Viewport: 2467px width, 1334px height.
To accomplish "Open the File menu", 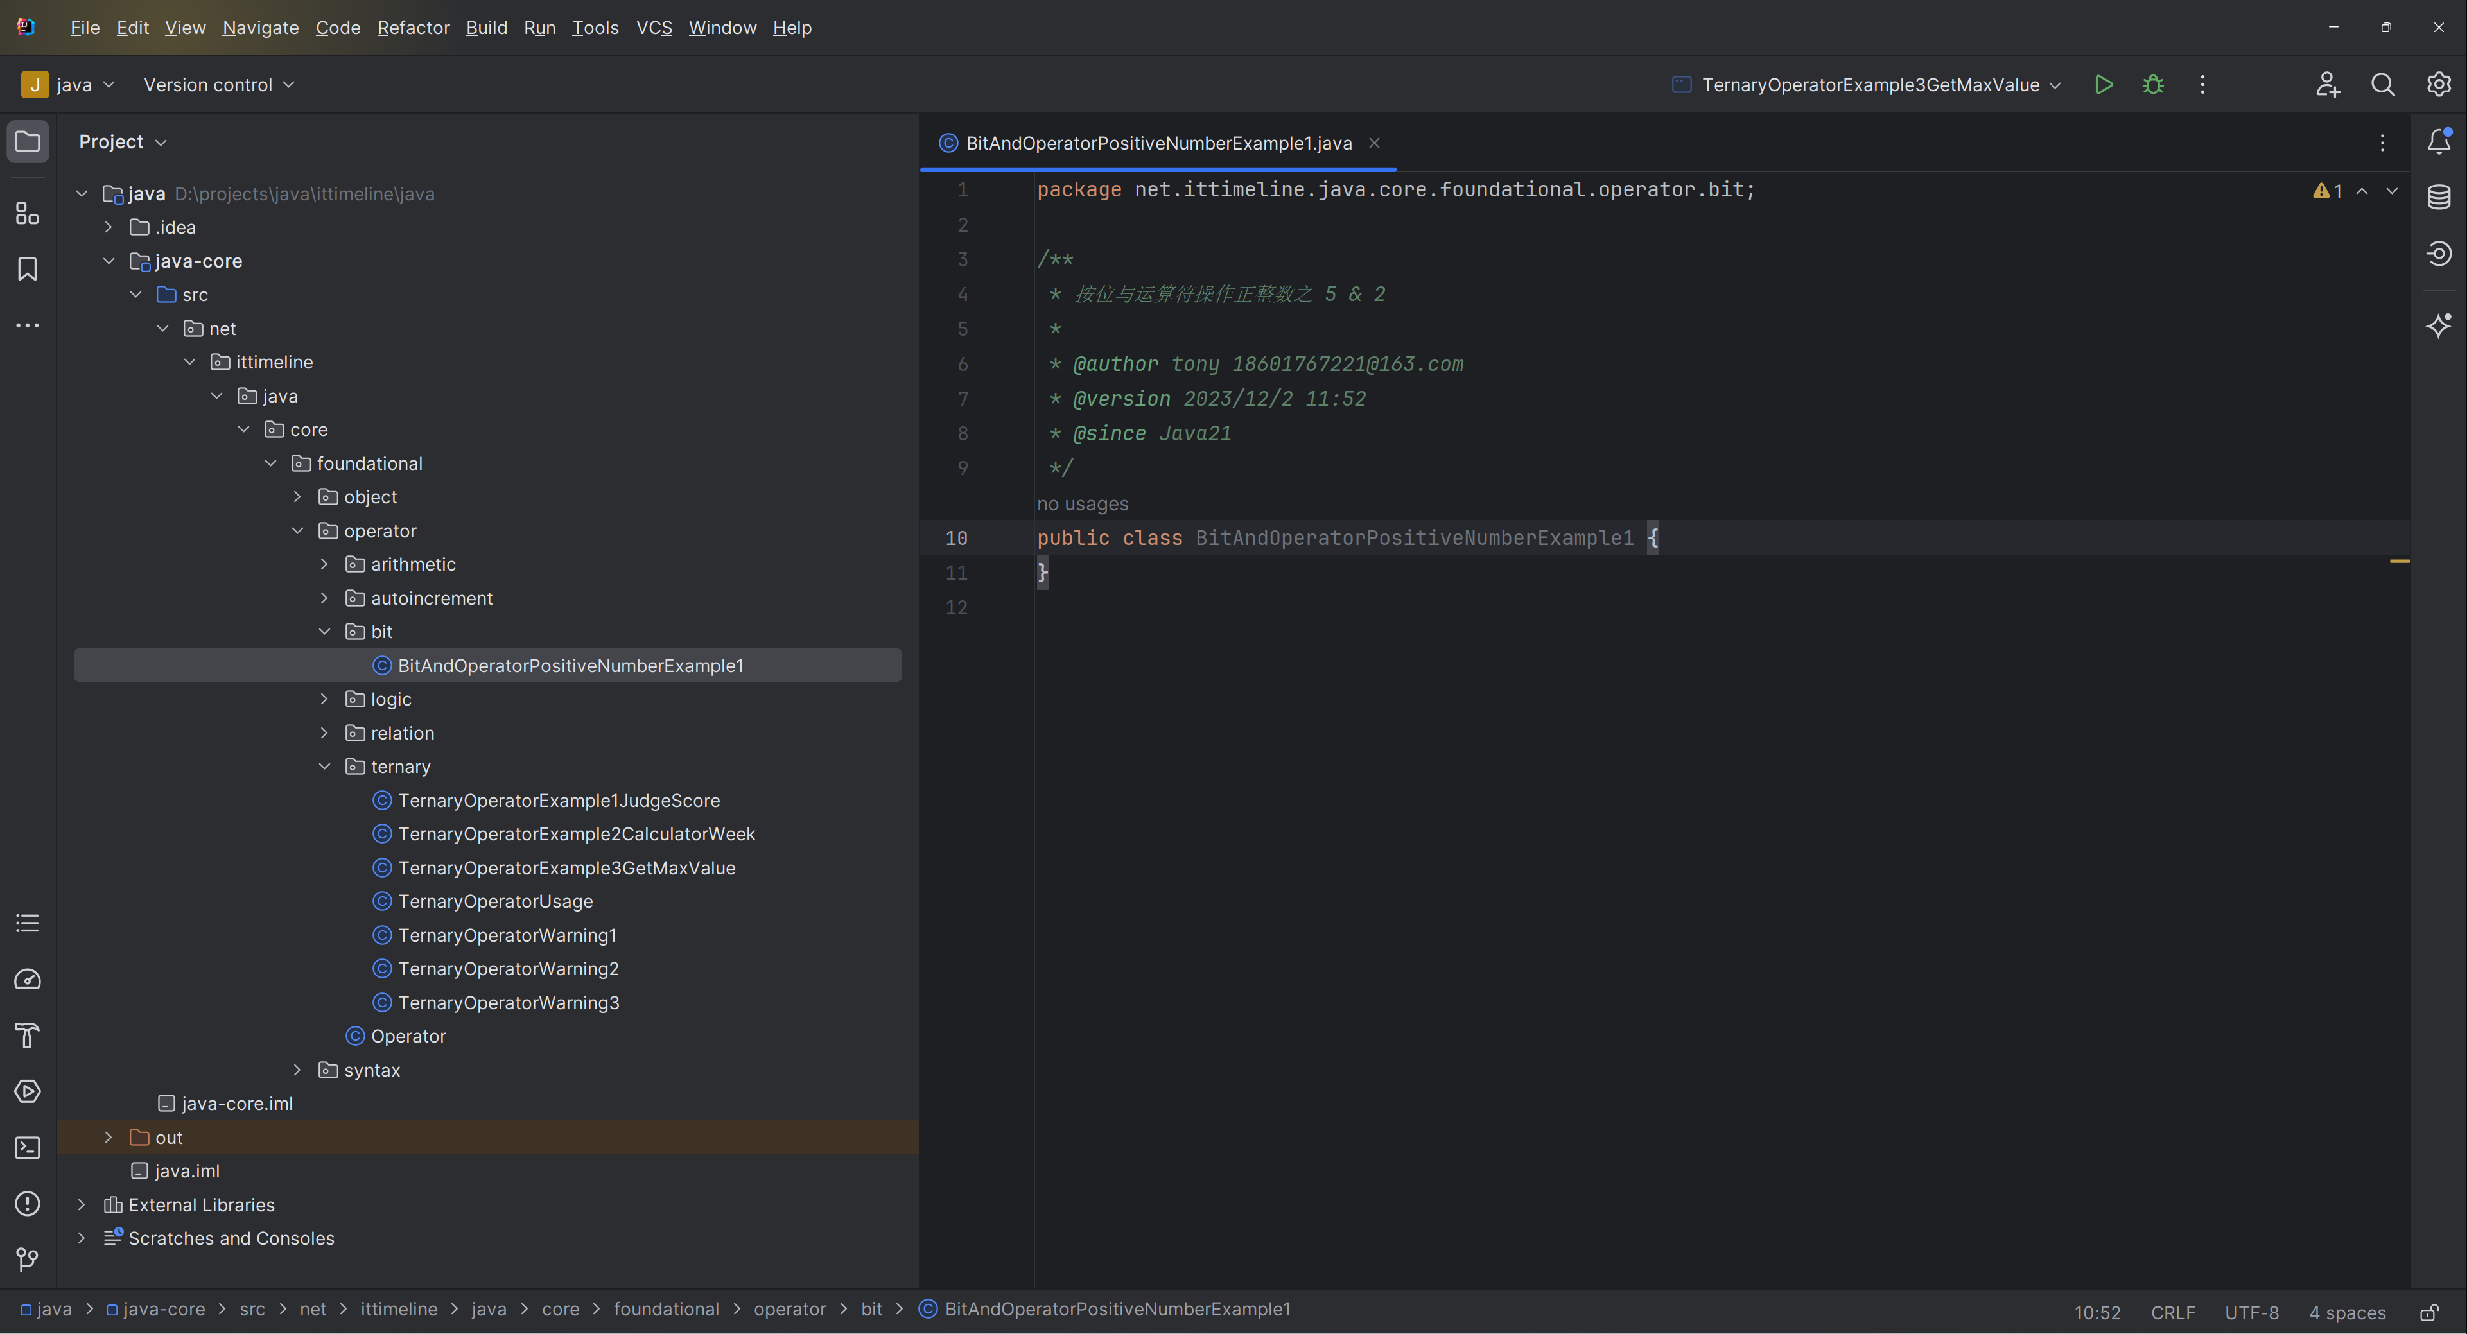I will click(x=84, y=28).
